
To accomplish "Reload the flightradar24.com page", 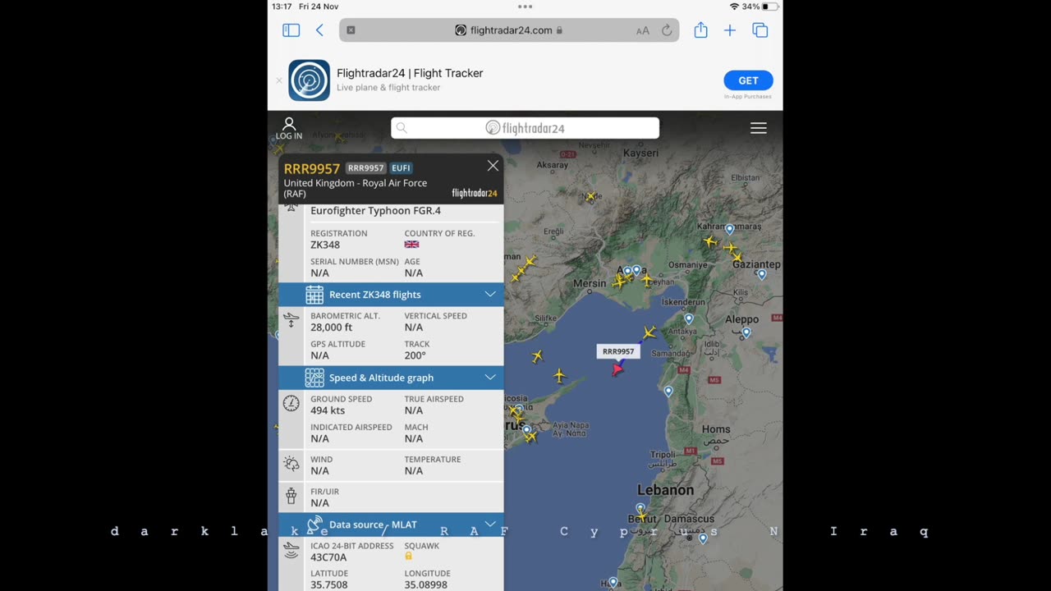I will pos(667,30).
